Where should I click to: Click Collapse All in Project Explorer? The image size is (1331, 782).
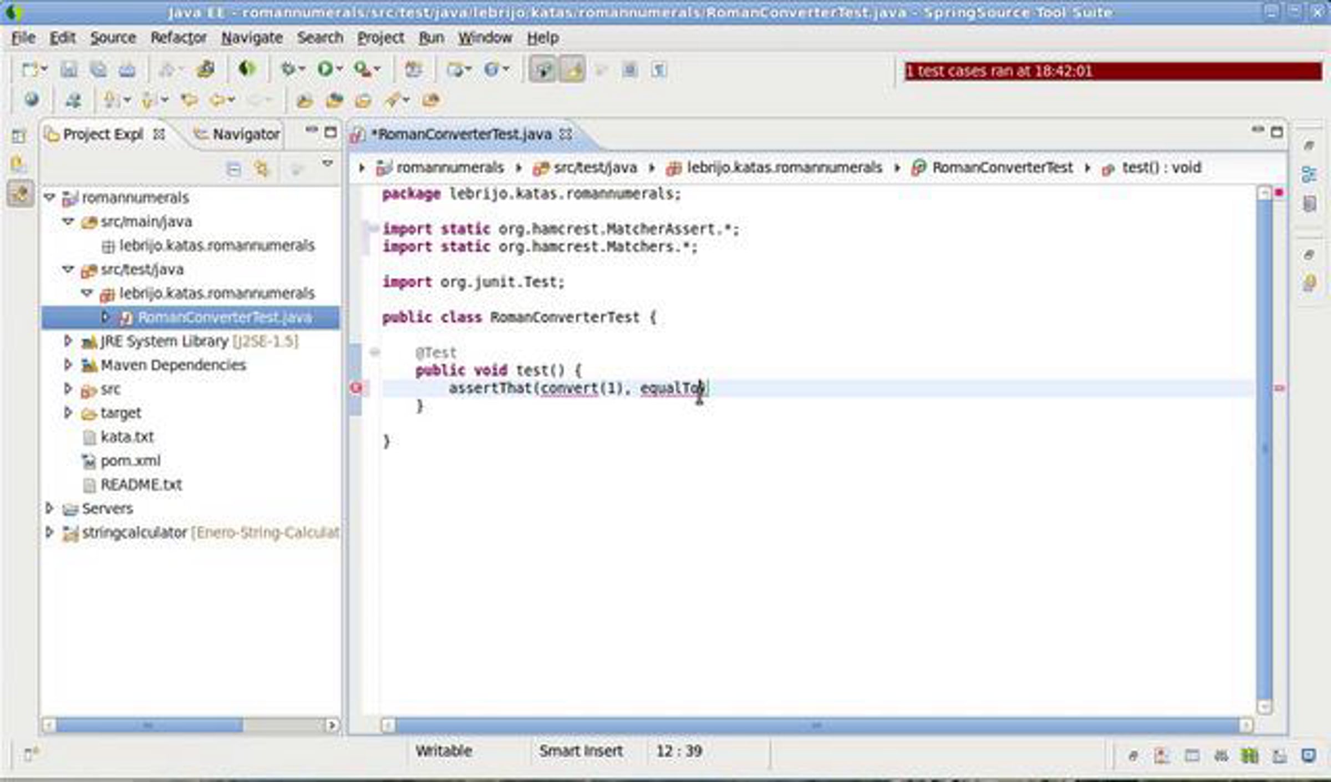coord(234,169)
